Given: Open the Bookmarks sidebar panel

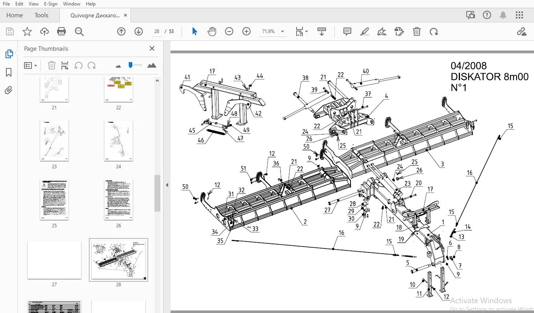Looking at the screenshot, I should point(9,72).
